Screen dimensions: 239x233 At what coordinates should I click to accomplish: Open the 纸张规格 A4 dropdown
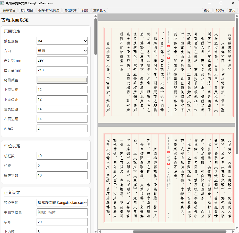pyautogui.click(x=62, y=41)
